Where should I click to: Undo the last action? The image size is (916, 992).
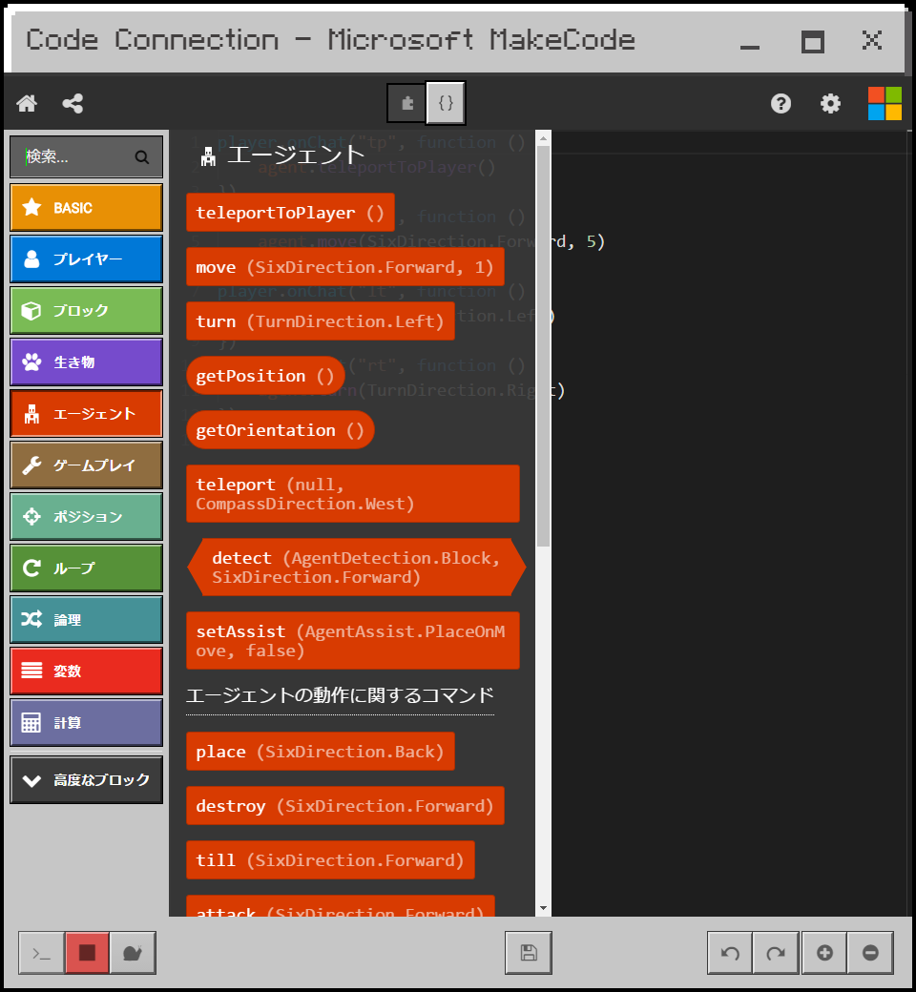coord(729,953)
